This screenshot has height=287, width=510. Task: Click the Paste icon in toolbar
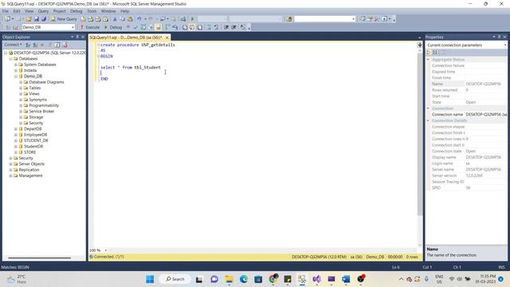coord(130,19)
